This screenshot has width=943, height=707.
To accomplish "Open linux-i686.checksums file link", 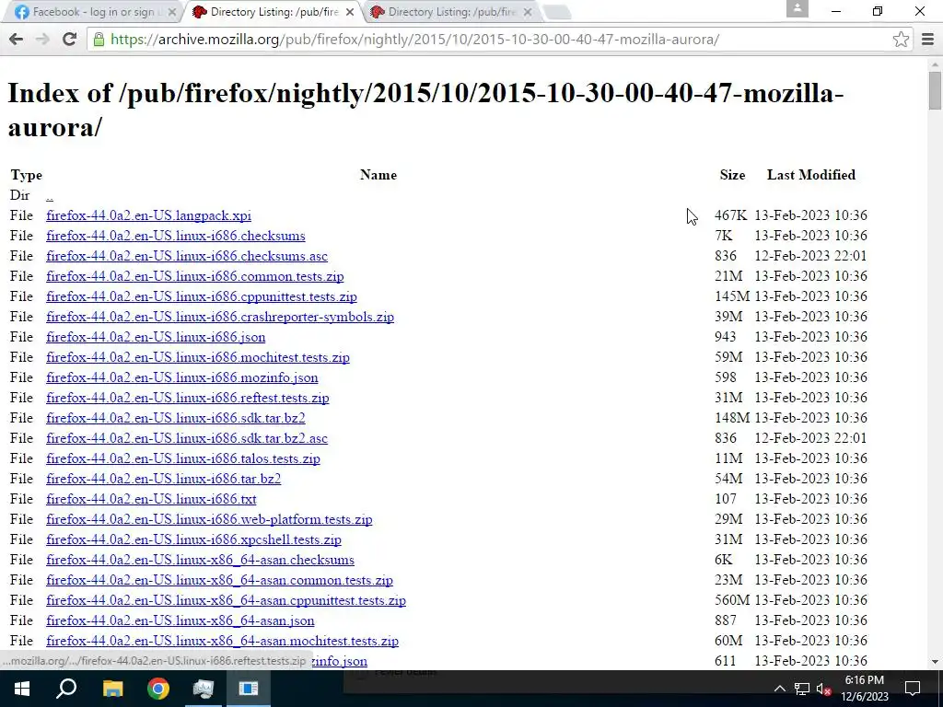I will coord(176,236).
